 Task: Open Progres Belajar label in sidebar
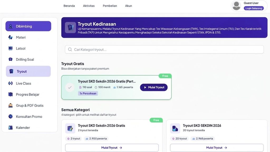[x=27, y=94]
